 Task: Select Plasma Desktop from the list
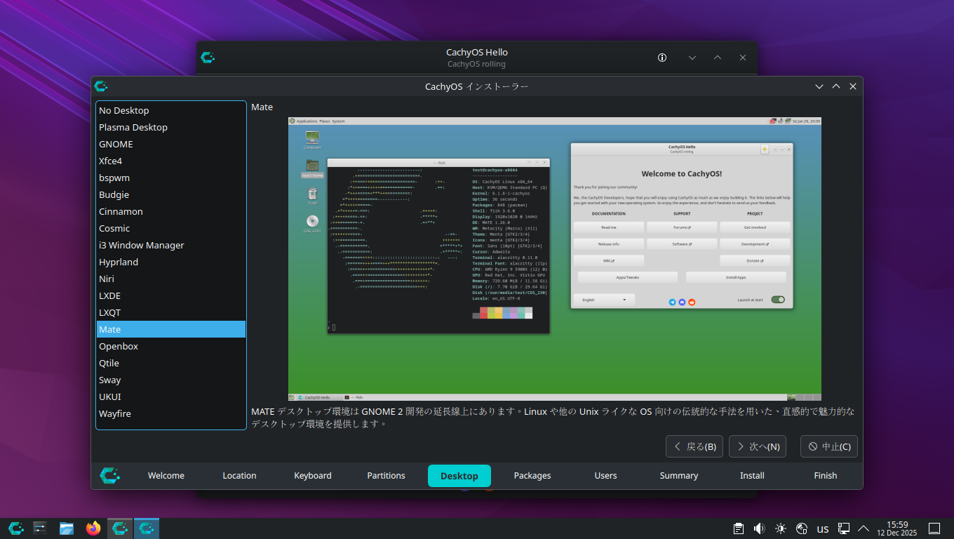(x=133, y=127)
